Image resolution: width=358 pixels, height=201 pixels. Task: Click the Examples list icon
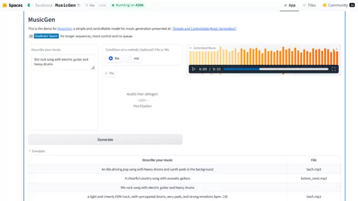click(x=30, y=151)
